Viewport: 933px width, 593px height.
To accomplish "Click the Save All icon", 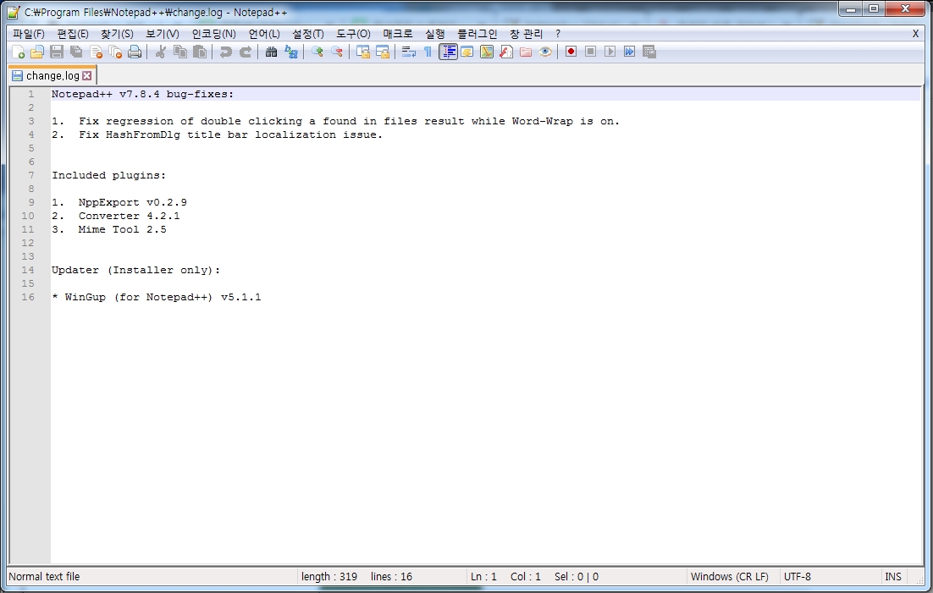I will pos(76,52).
